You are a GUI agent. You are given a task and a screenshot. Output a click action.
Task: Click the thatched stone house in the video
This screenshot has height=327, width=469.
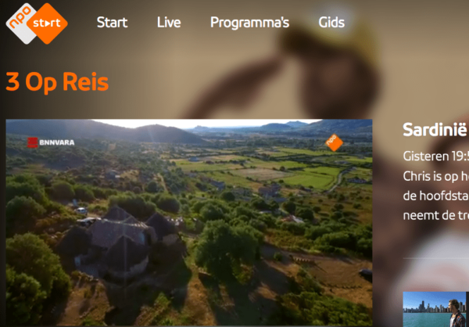118,239
